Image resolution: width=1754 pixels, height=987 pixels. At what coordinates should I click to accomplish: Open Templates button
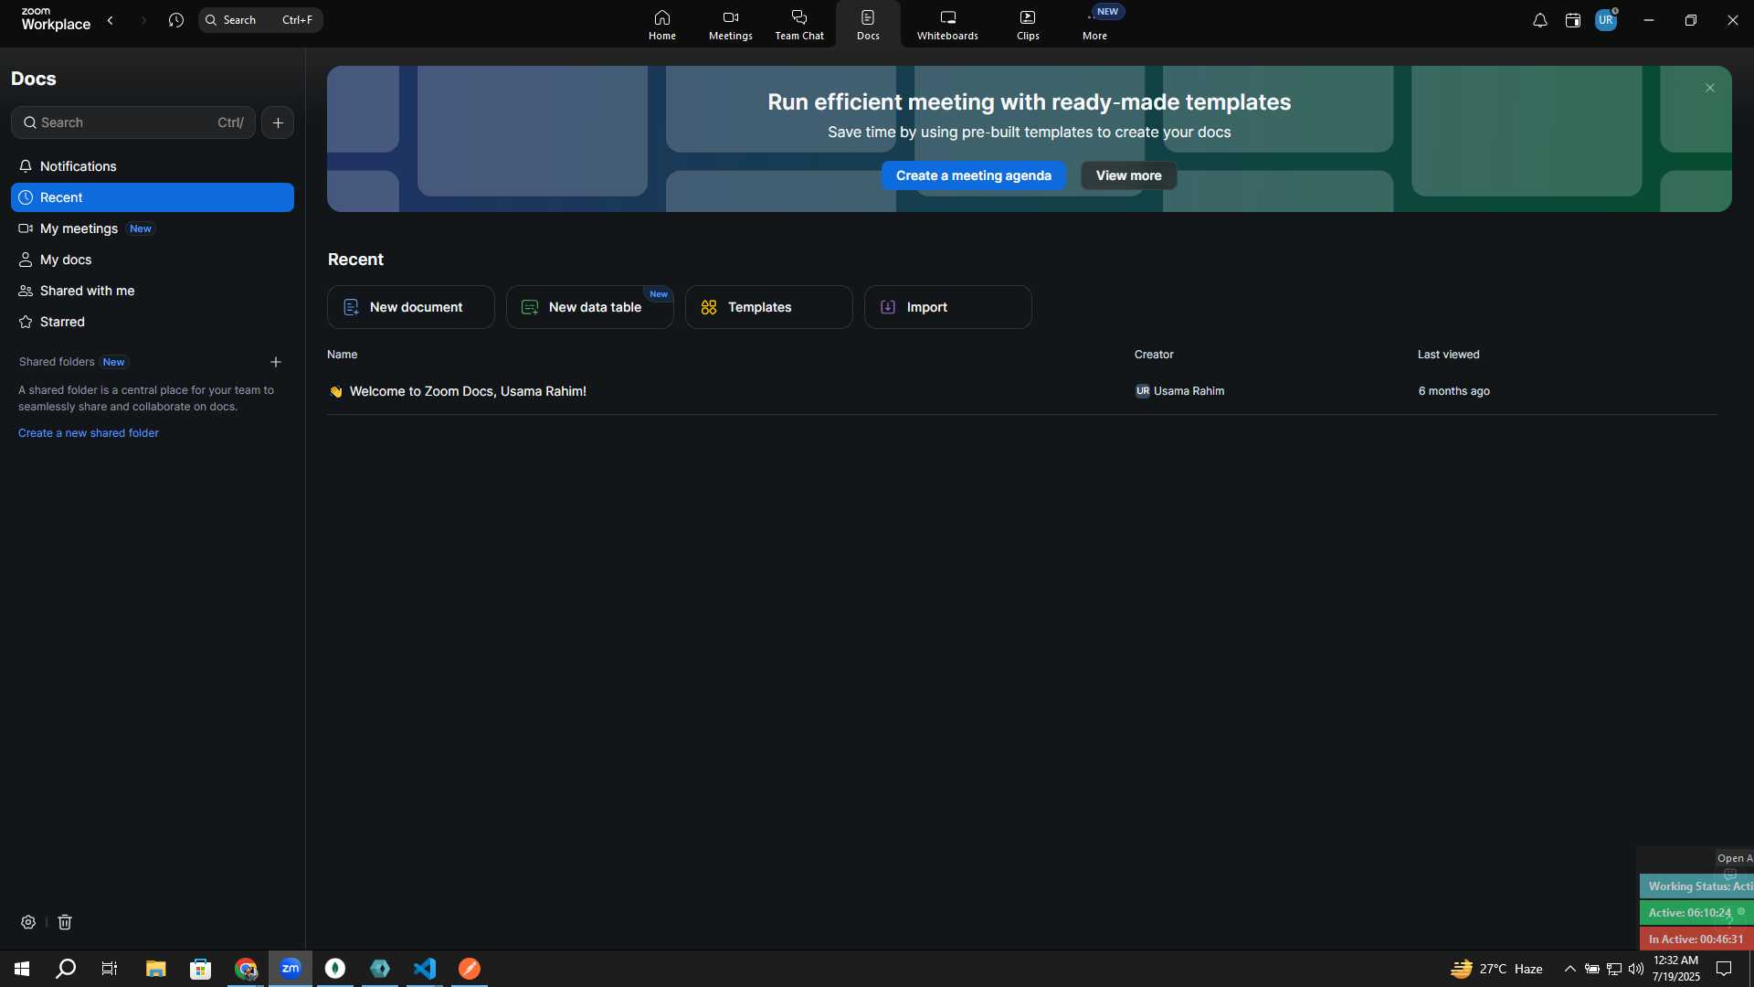[x=769, y=307]
